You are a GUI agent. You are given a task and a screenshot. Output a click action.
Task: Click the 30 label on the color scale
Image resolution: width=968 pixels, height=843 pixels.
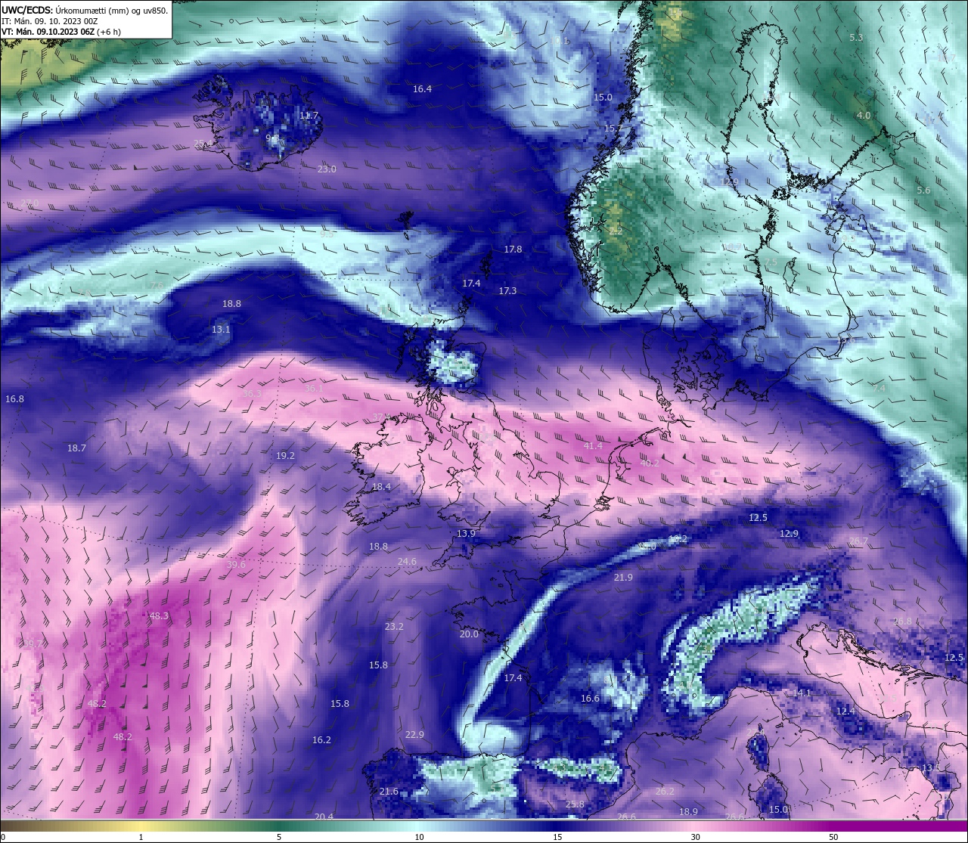[x=695, y=837]
